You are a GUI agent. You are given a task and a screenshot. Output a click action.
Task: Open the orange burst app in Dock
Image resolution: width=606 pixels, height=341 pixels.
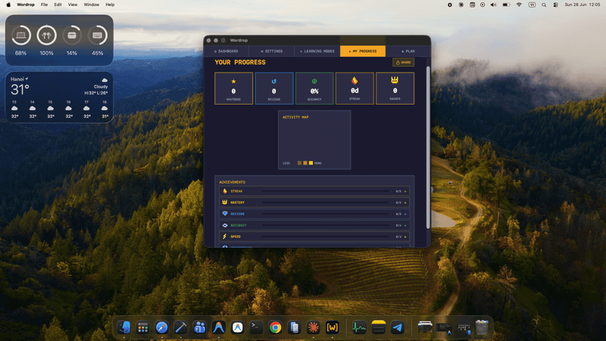click(313, 327)
